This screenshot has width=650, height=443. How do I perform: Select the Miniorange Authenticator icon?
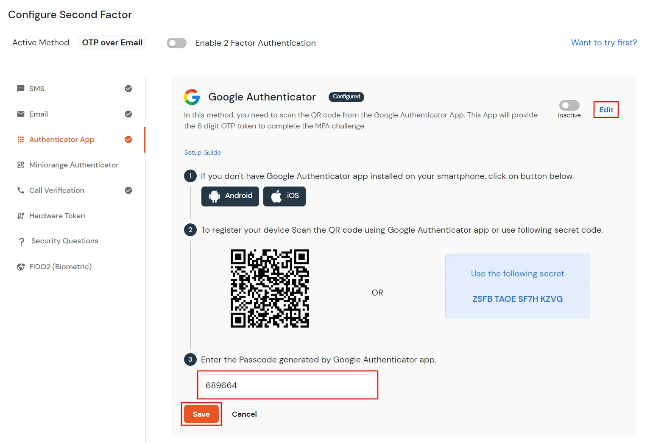coord(20,164)
